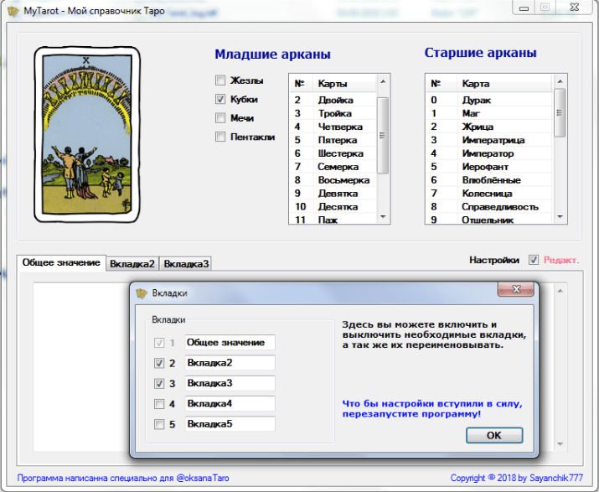Click Карты column header in minor arcana
Image resolution: width=599 pixels, height=492 pixels.
point(344,83)
